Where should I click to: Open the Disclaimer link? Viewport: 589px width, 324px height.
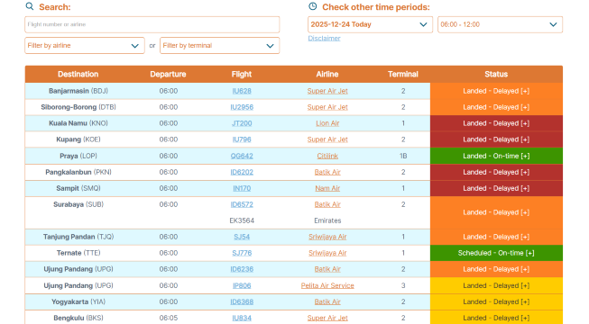coord(324,38)
